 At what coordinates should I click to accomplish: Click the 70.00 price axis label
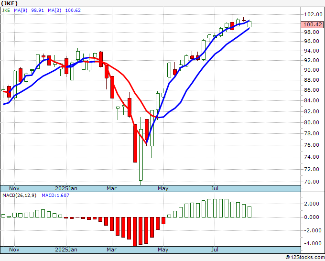tap(312, 182)
